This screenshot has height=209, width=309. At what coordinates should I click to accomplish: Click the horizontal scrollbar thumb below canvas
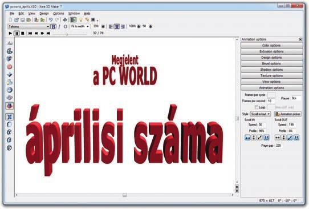(124, 195)
